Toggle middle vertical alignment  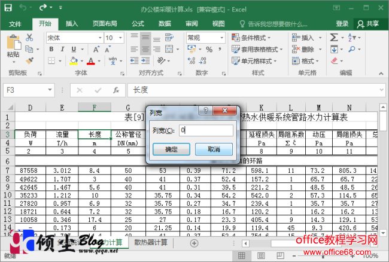click(145, 38)
